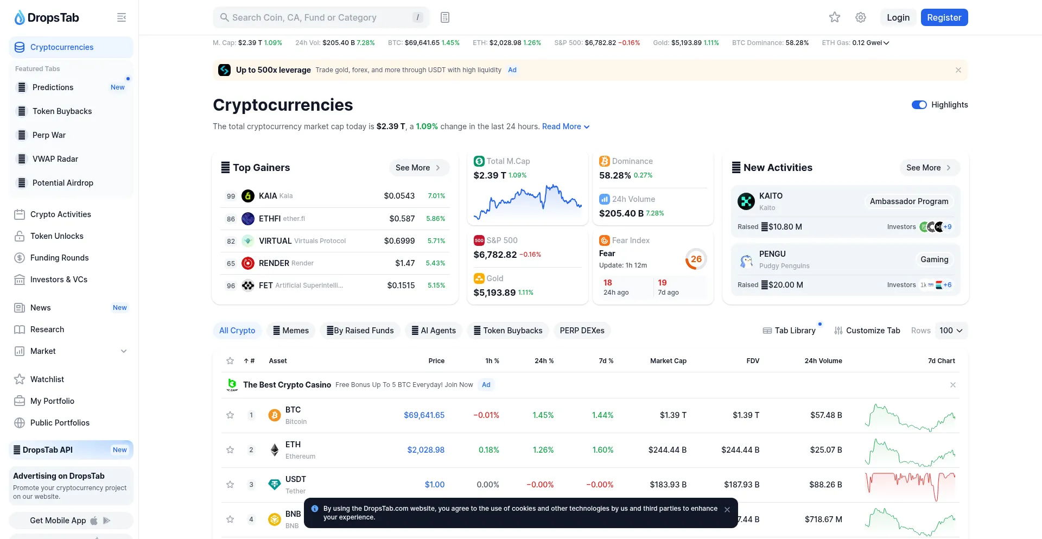Add BNB to watchlist star
This screenshot has height=539, width=1042.
point(230,519)
